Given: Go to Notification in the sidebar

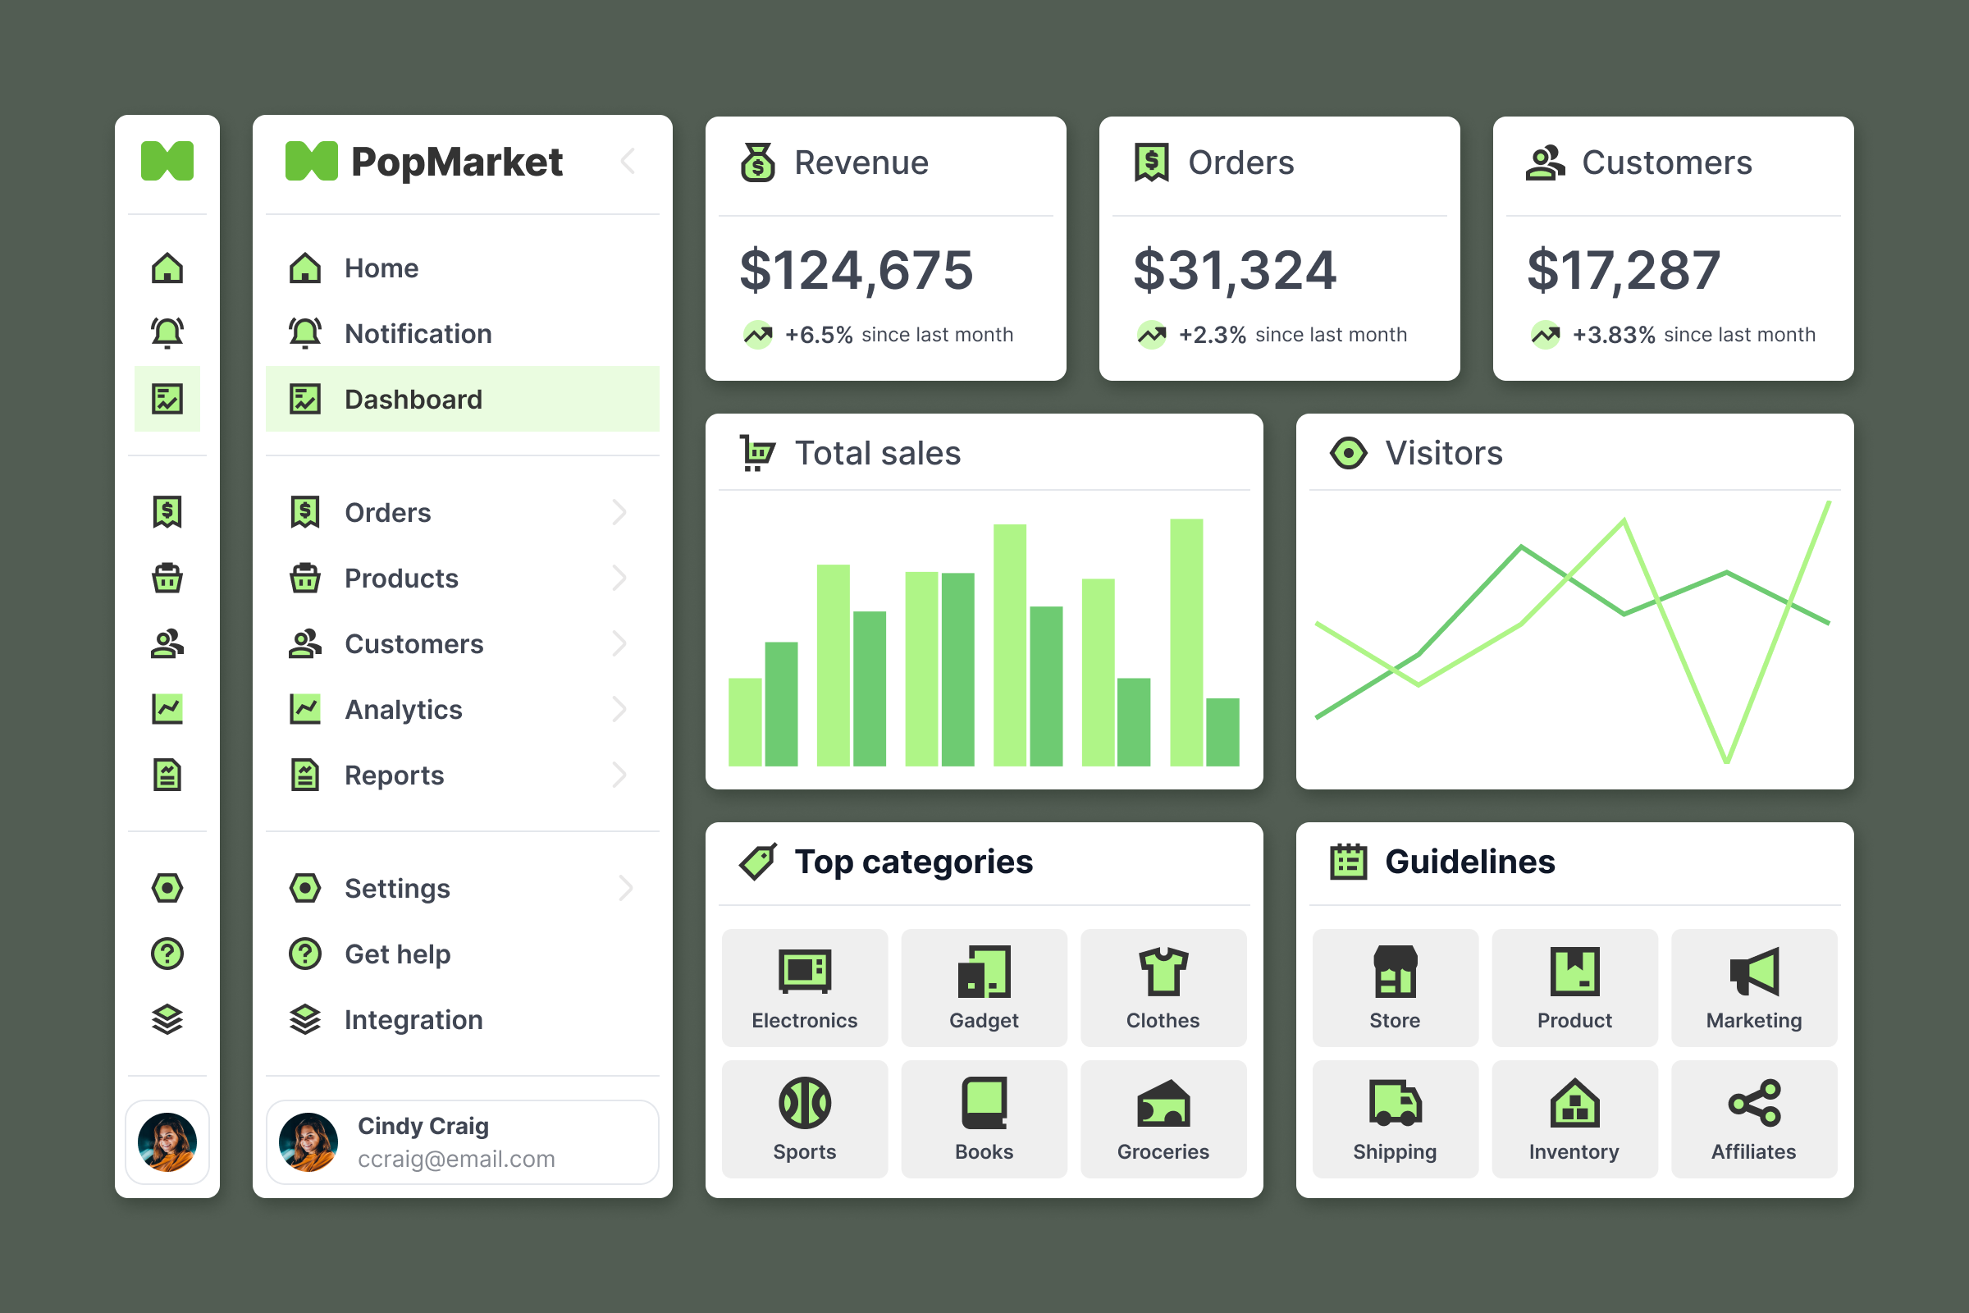Looking at the screenshot, I should [x=417, y=333].
